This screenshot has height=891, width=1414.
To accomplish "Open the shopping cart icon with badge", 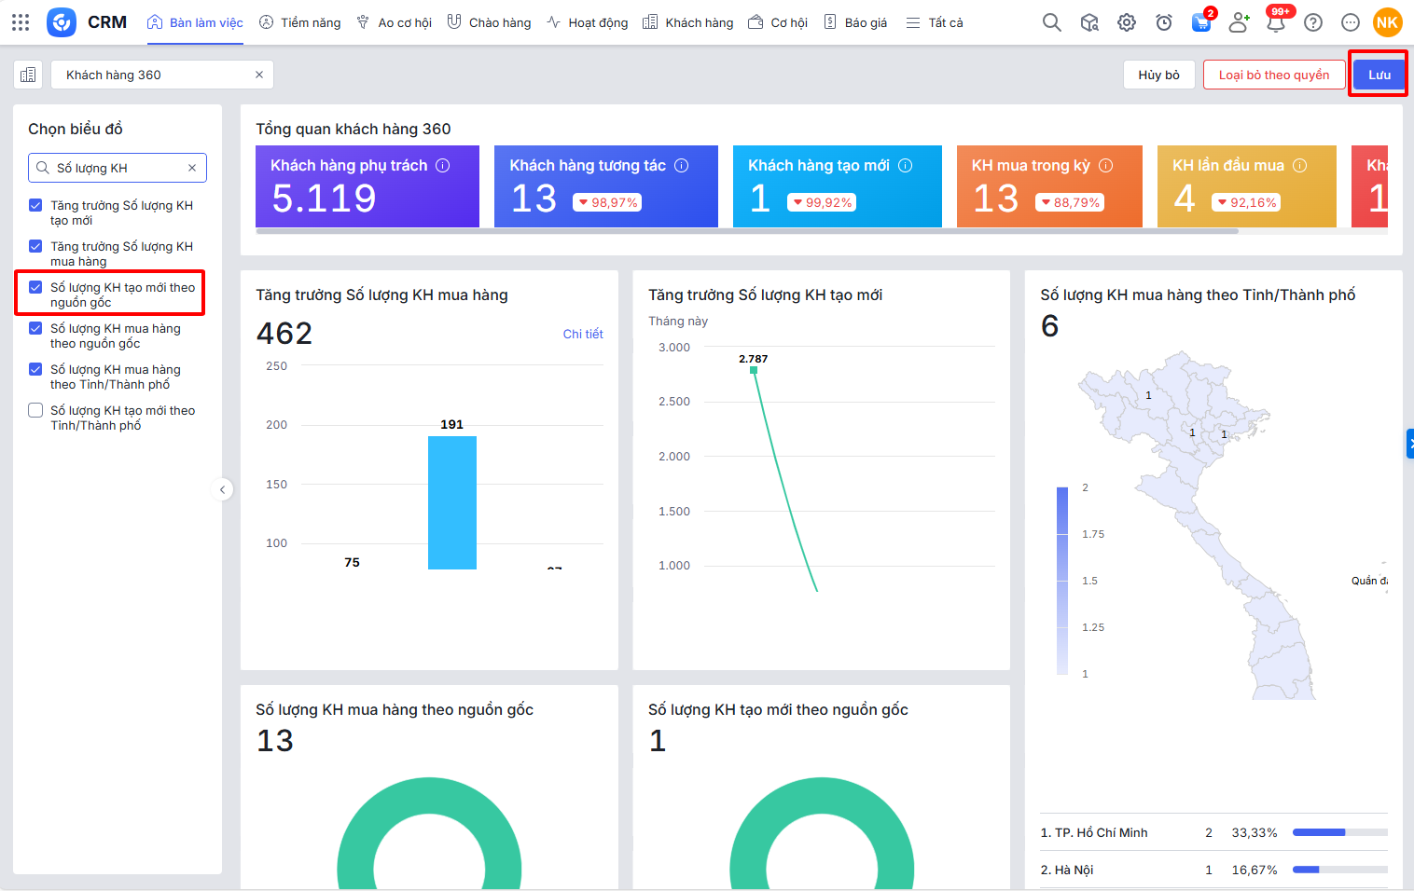I will (1201, 22).
